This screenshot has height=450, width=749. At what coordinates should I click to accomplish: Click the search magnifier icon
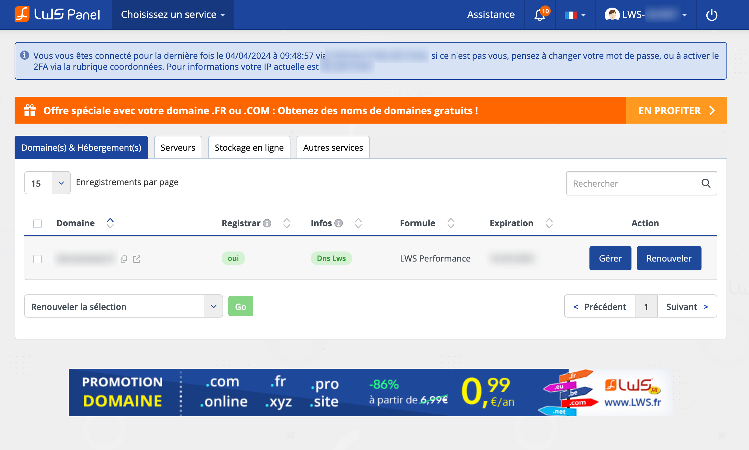[706, 183]
